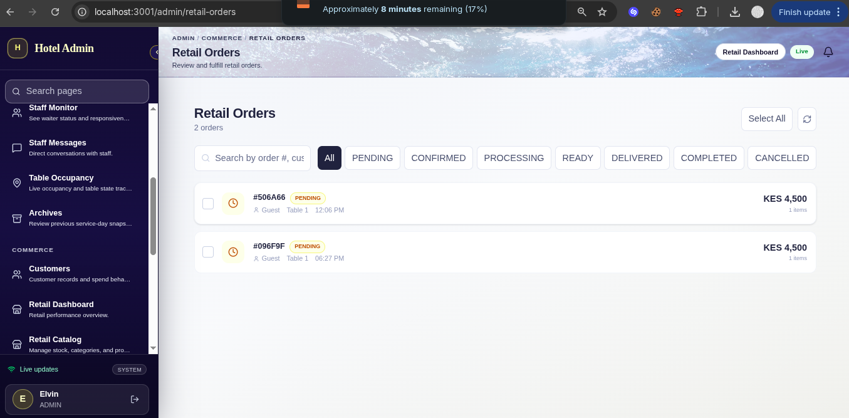Click the sidebar scroll down arrow
Viewport: 849px width, 418px height.
tap(153, 348)
